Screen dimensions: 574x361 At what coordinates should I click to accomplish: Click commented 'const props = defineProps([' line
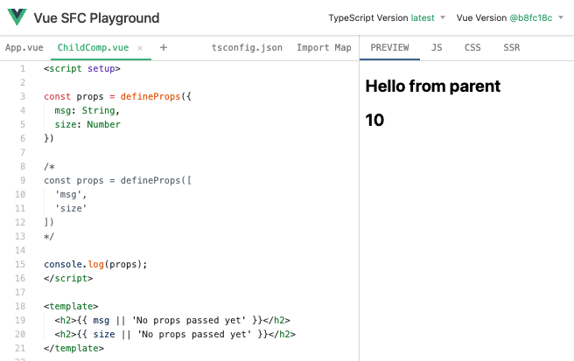coord(118,180)
